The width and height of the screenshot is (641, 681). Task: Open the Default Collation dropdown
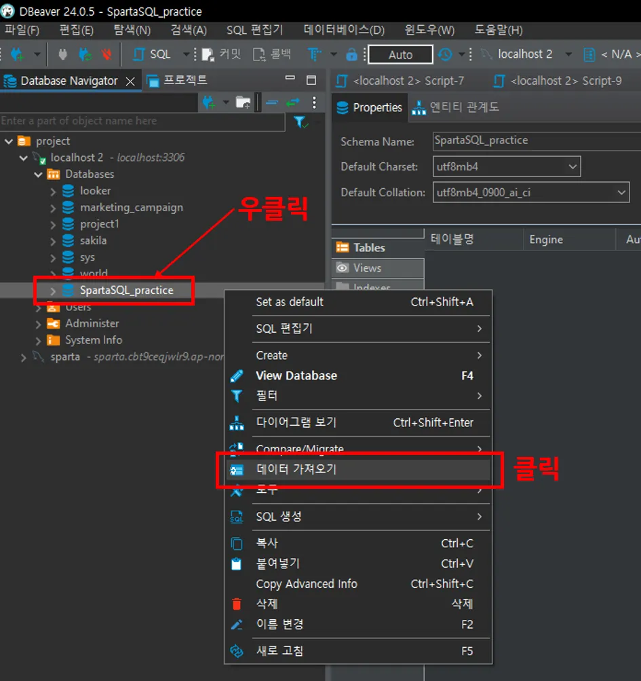coord(530,192)
